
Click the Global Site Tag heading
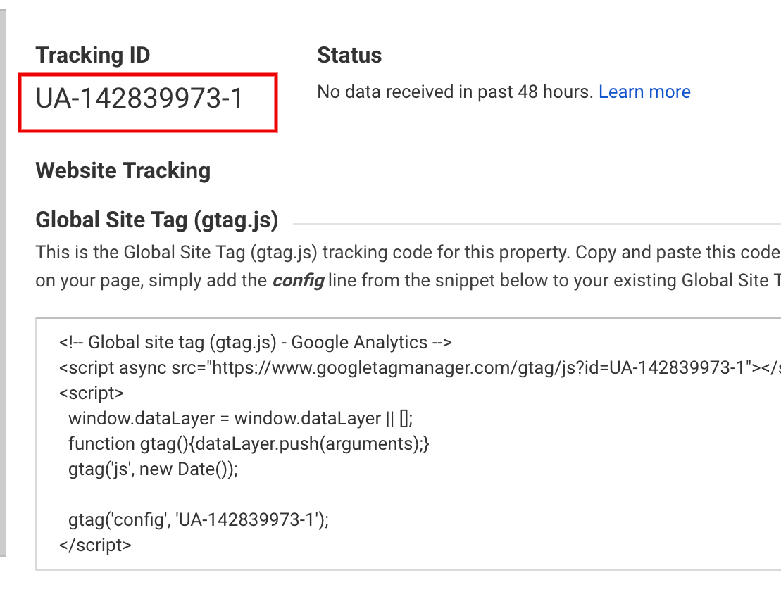[156, 220]
